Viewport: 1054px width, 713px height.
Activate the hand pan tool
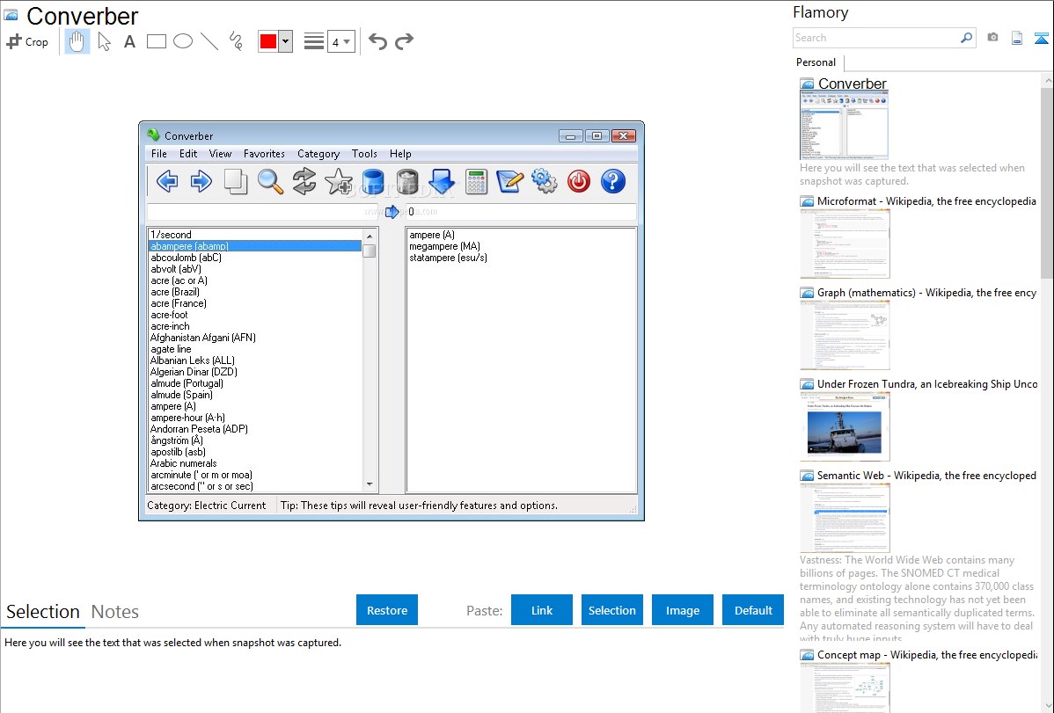77,41
